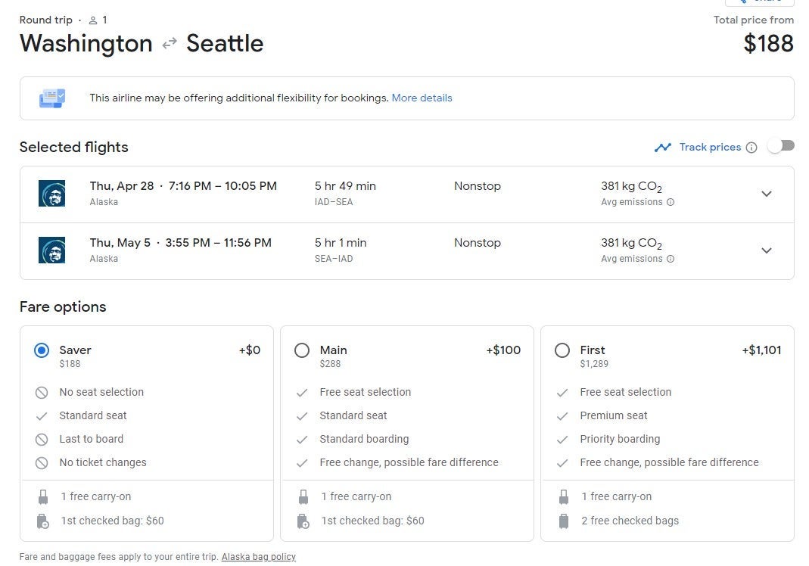809x566 pixels.
Task: Click the Track prices graph icon
Action: tap(663, 148)
